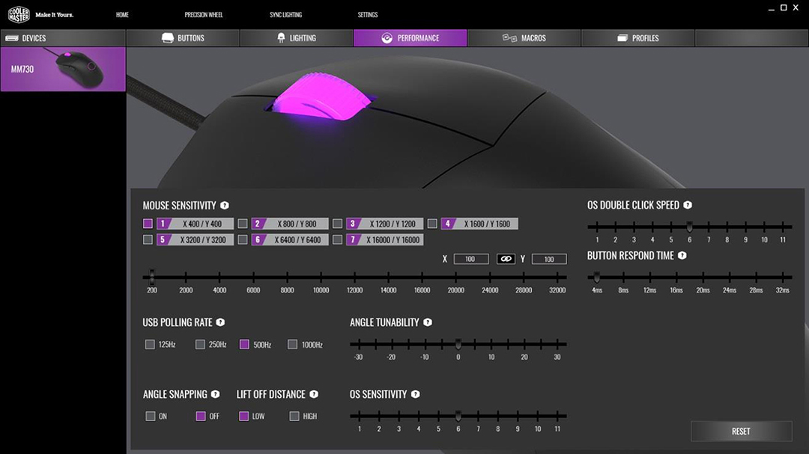Show USB Polling Rate help tooltip icon
Screen dimensions: 809x454
[220, 322]
